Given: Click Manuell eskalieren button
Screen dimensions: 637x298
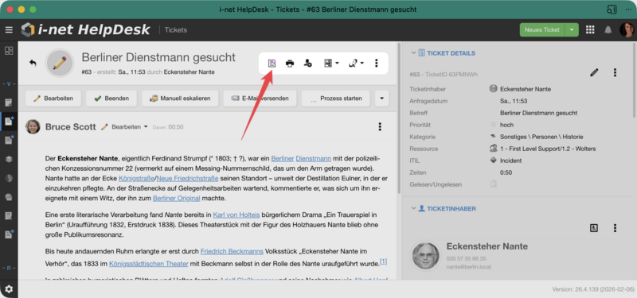Looking at the screenshot, I should pyautogui.click(x=180, y=98).
